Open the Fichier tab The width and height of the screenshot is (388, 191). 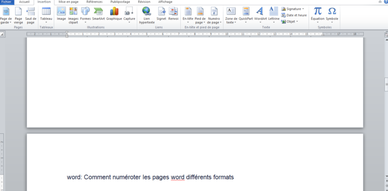pos(7,2)
